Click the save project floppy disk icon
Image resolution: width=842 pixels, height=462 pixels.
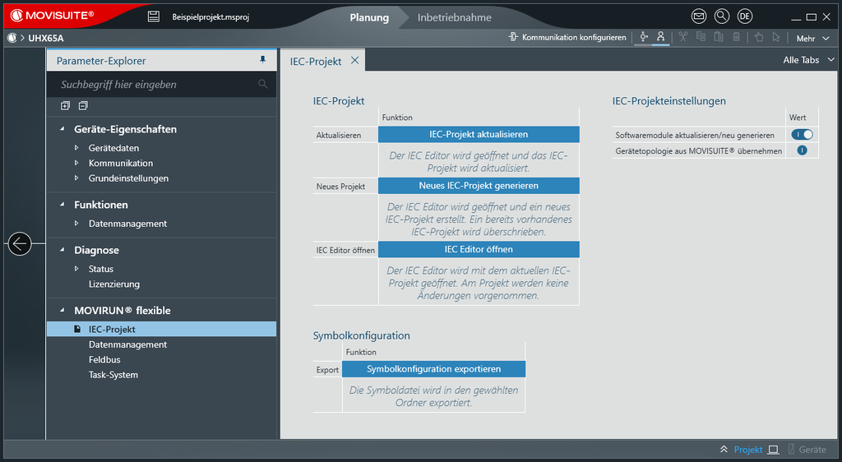[153, 16]
